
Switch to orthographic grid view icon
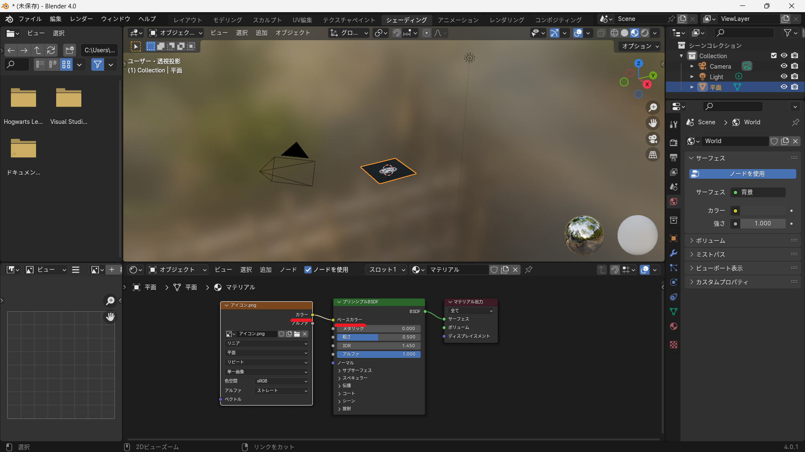click(653, 155)
